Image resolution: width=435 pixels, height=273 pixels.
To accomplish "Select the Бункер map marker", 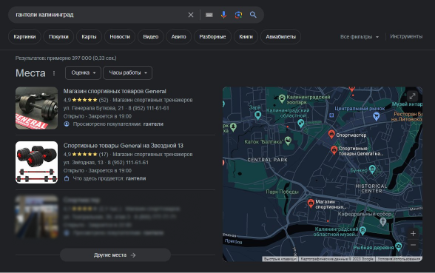I will click(372, 169).
